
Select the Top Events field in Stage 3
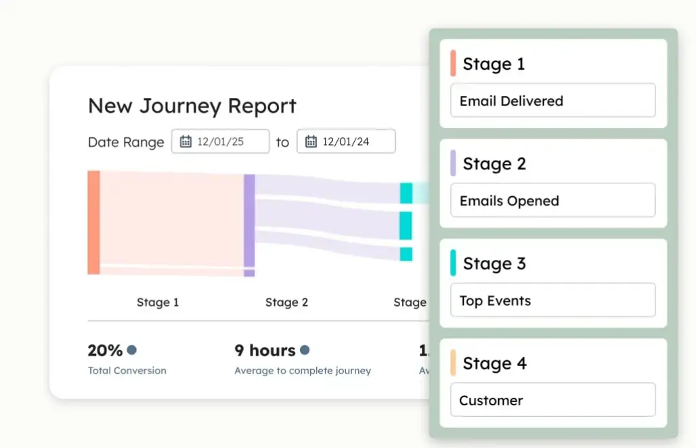pos(552,300)
